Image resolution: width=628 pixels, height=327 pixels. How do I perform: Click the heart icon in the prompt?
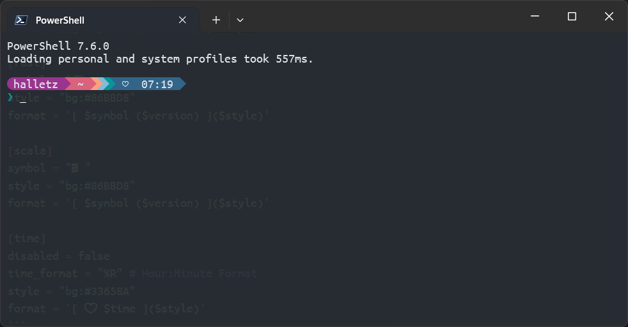tap(125, 84)
